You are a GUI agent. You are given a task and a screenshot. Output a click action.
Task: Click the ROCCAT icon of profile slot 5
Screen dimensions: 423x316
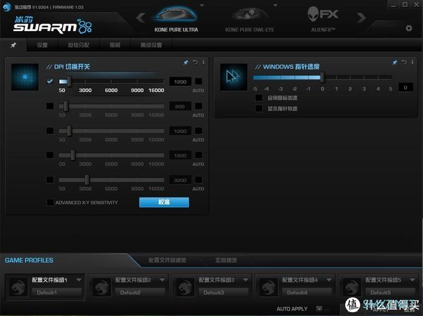point(352,287)
